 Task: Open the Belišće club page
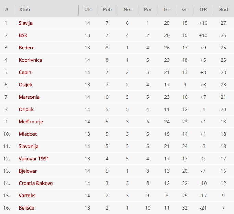pyautogui.click(x=26, y=208)
